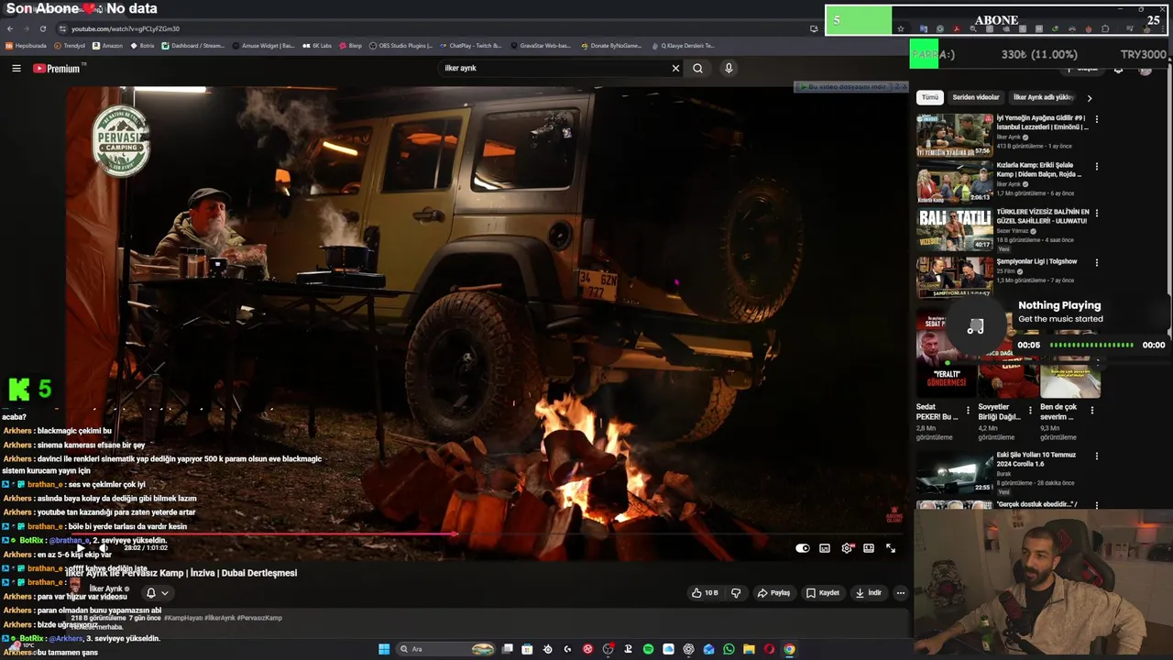Image resolution: width=1173 pixels, height=660 pixels.
Task: Dislike the video
Action: click(x=735, y=593)
